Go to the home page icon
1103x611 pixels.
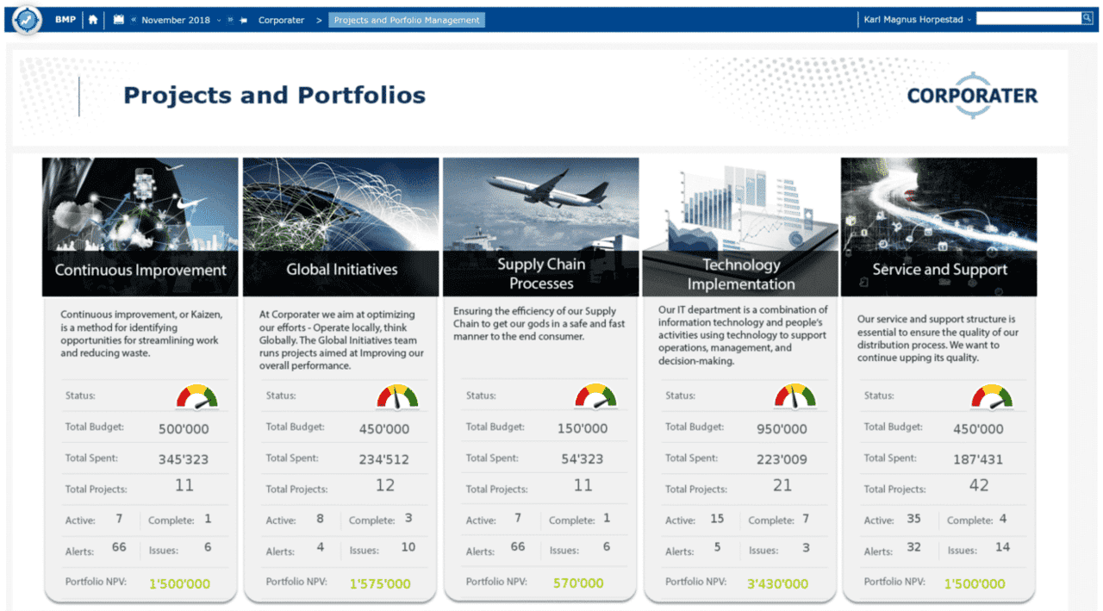(x=93, y=20)
